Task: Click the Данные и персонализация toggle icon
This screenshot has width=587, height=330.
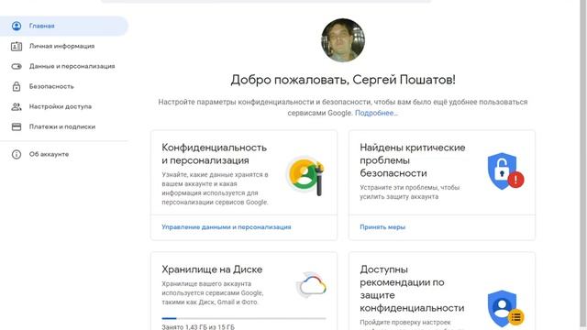Action: point(17,66)
